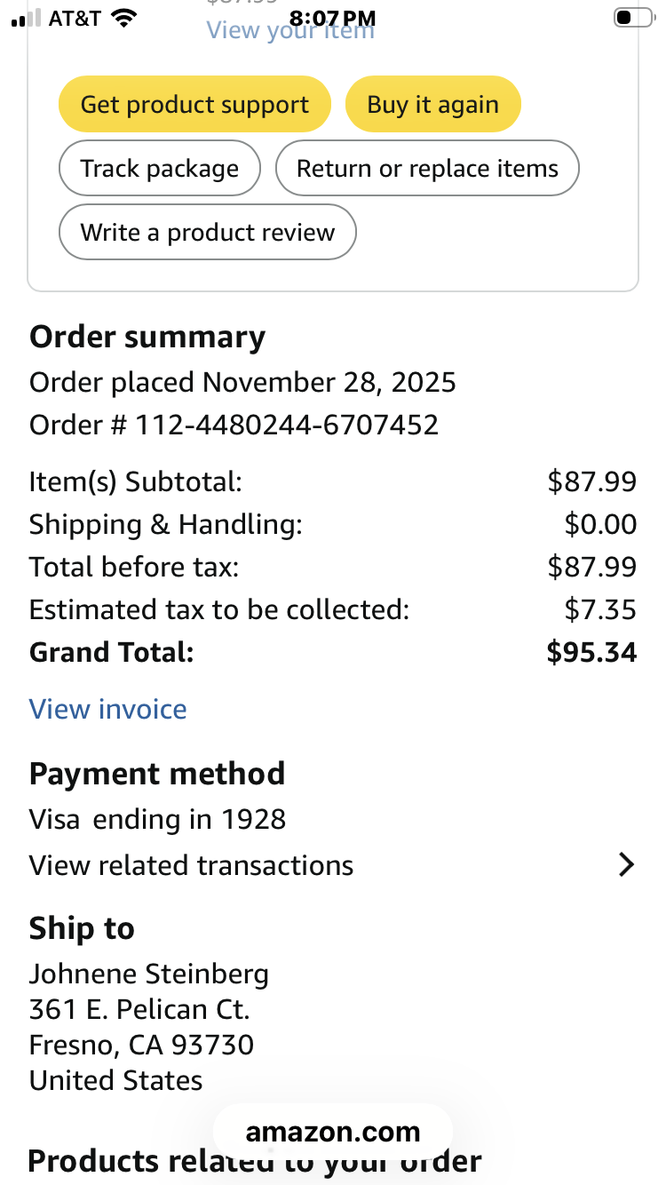The height and width of the screenshot is (1185, 666).
Task: Tap Products related to your order heading
Action: pyautogui.click(x=255, y=1161)
